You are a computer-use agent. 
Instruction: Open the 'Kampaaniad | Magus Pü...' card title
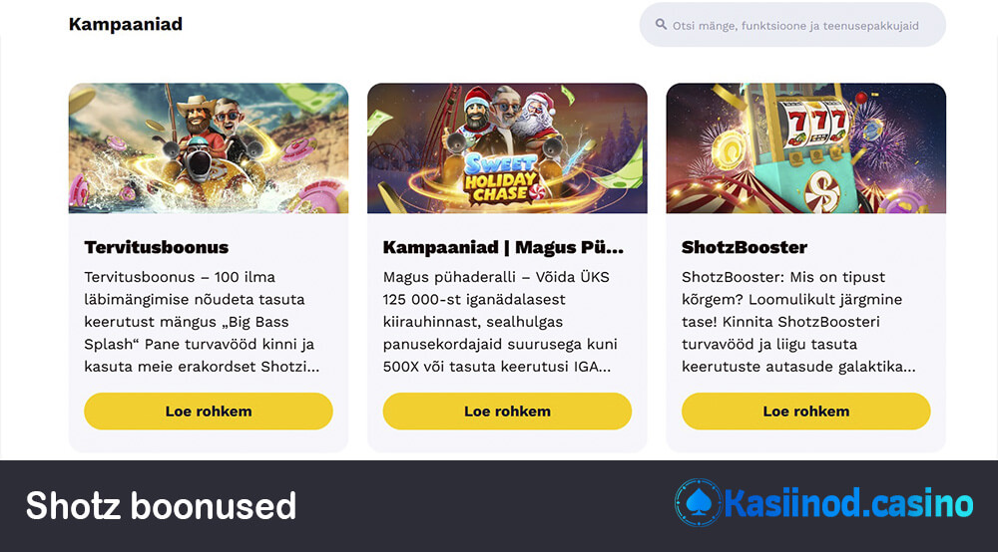pyautogui.click(x=503, y=247)
